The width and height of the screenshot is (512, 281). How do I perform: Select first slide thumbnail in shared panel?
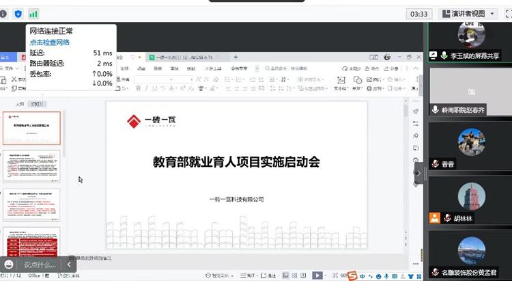coord(31,128)
